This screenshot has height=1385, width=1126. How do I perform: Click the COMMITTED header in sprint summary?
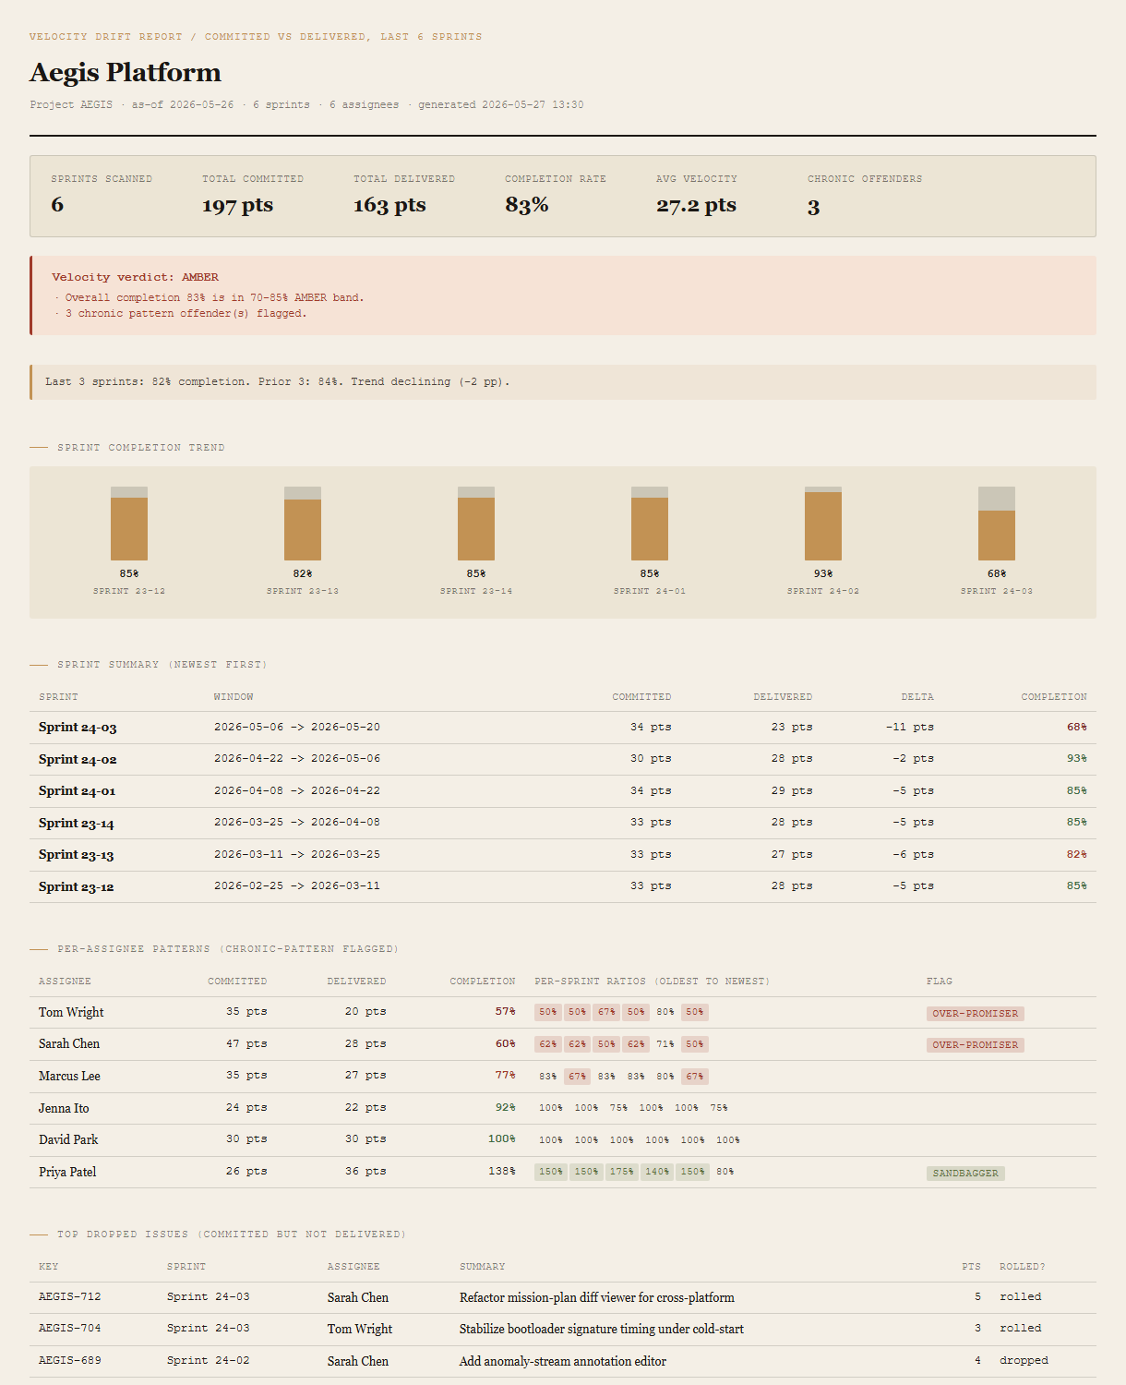641,697
